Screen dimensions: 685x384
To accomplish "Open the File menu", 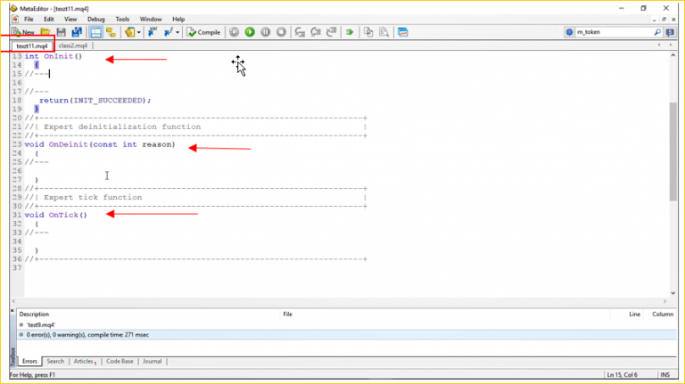I will (x=29, y=20).
